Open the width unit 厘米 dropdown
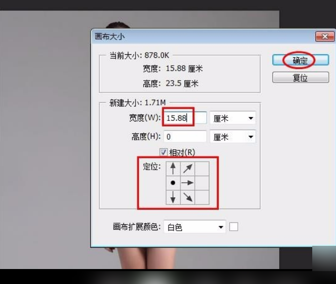336x284 pixels. [233, 118]
